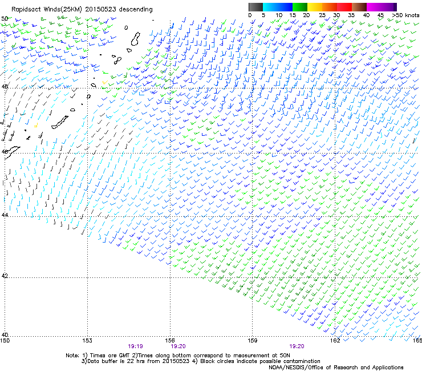
Task: Click the '0' label under the color bar
Action: click(250, 15)
